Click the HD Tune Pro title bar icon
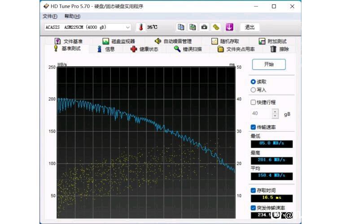The width and height of the screenshot is (341, 224). coord(46,6)
